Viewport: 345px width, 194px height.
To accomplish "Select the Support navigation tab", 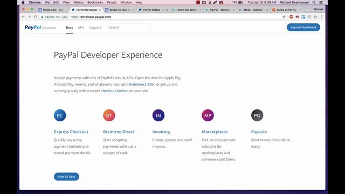I will [x=95, y=27].
